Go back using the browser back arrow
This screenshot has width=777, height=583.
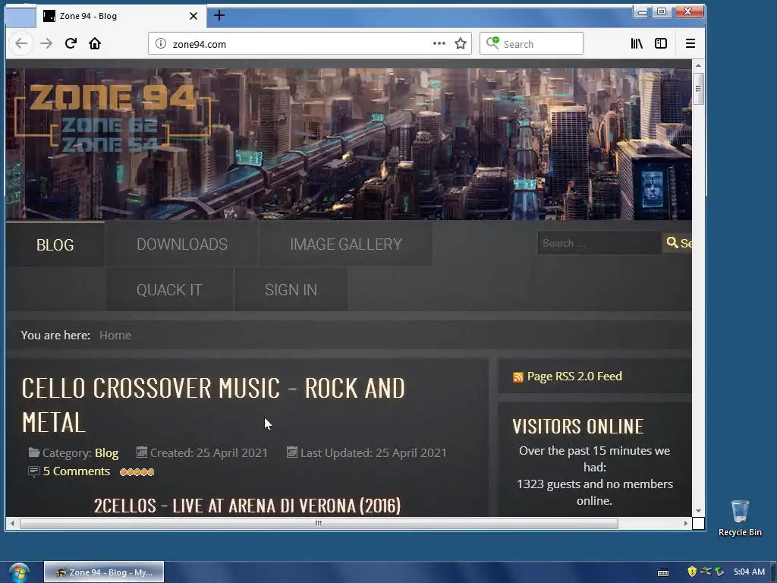click(x=21, y=43)
